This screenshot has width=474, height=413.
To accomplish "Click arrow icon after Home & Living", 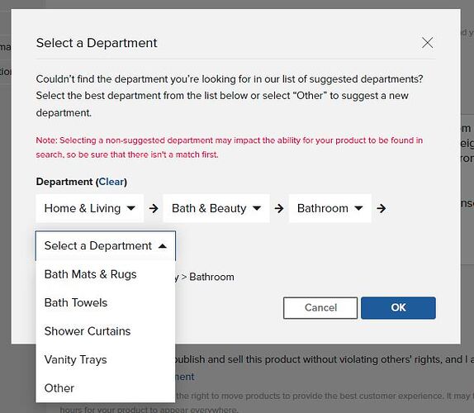I will point(154,208).
